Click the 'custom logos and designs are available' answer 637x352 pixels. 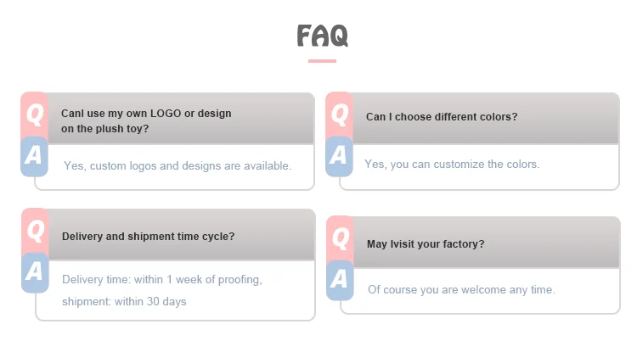coord(178,165)
